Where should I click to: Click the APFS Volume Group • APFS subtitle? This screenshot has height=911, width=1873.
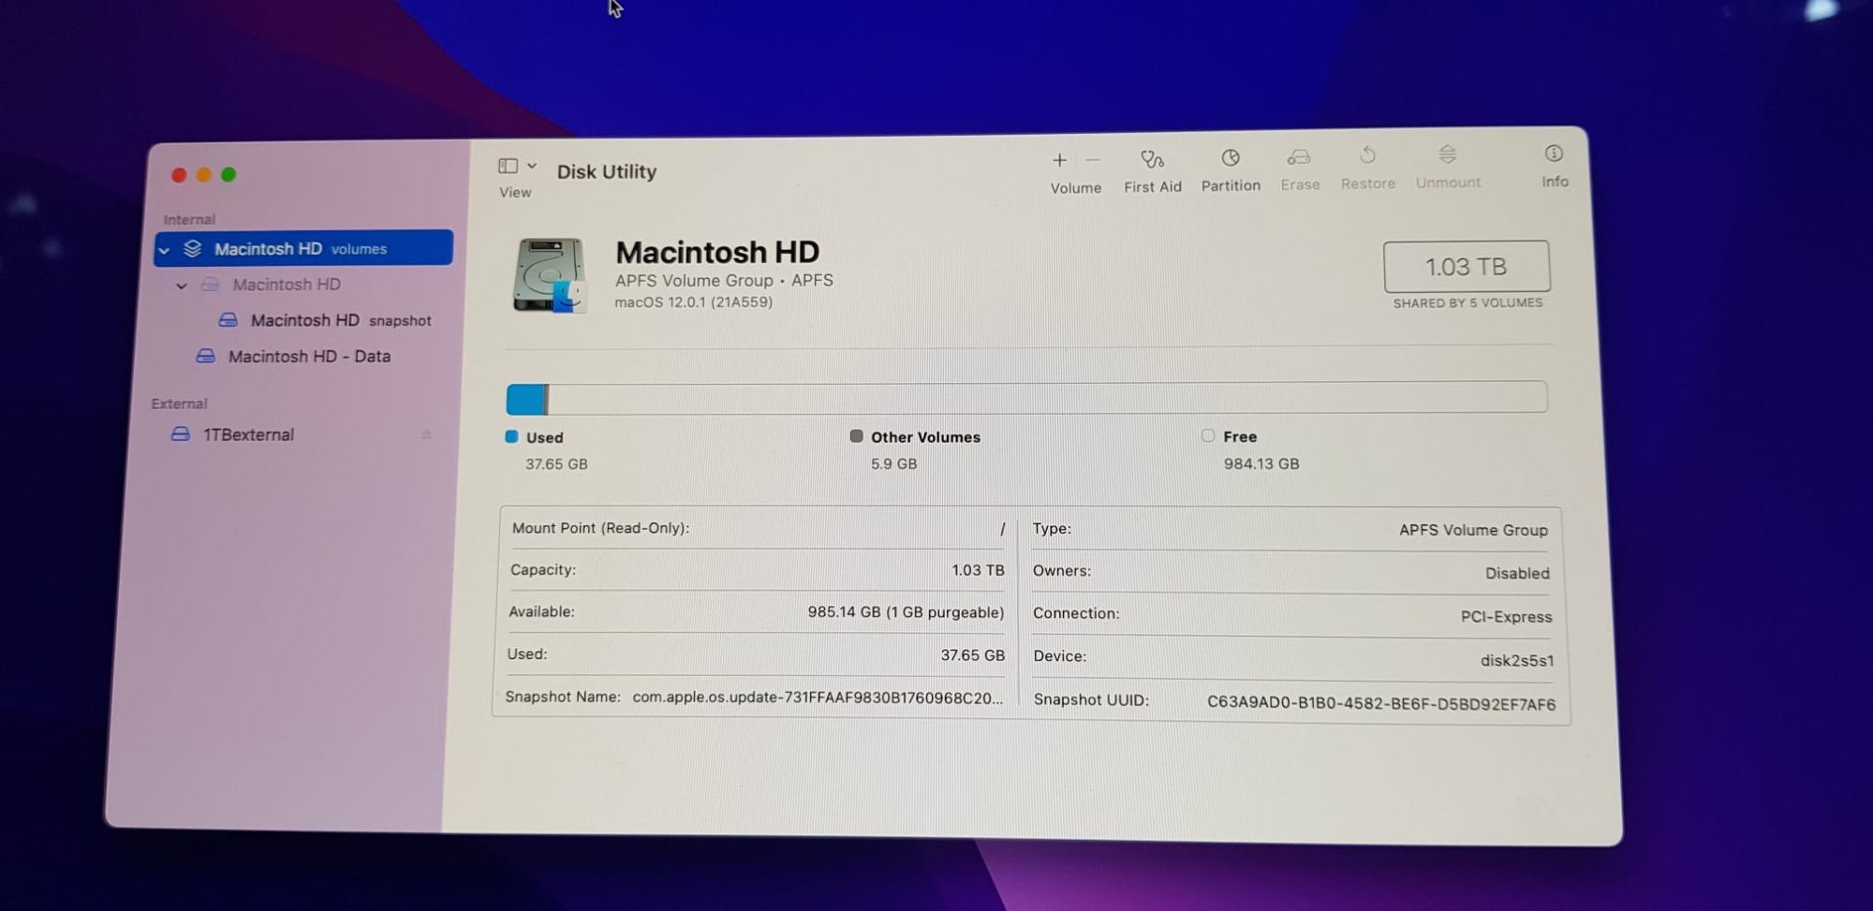(x=724, y=281)
